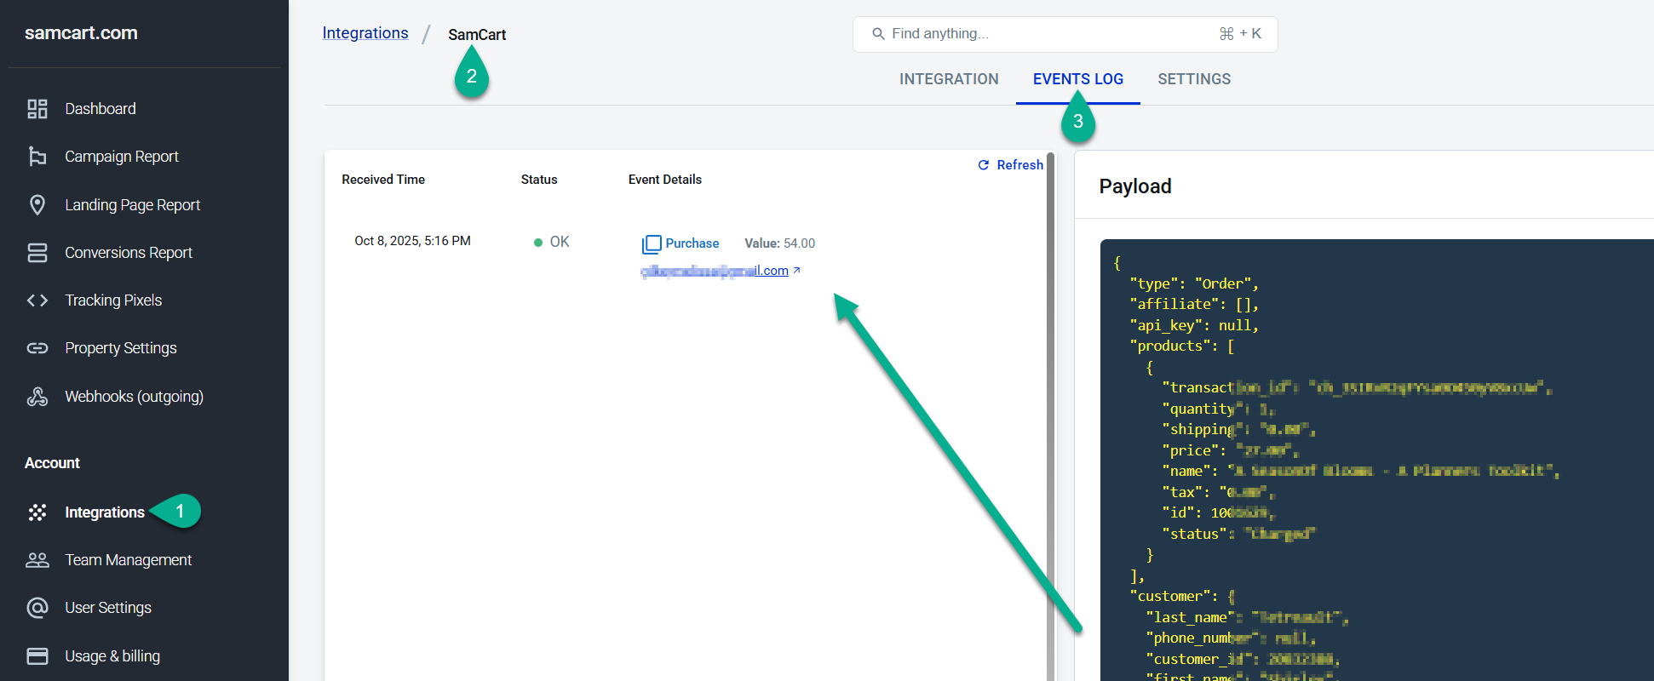Click the "customer": { payload line
The image size is (1654, 681).
1181,596
